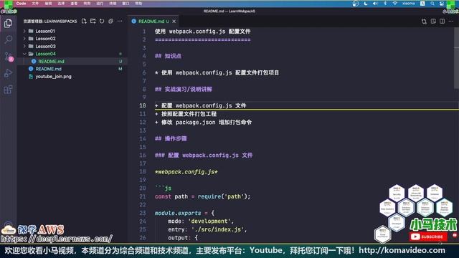This screenshot has height=258, width=459.
Task: Open the 查看 (View) menu
Action: click(x=74, y=4)
